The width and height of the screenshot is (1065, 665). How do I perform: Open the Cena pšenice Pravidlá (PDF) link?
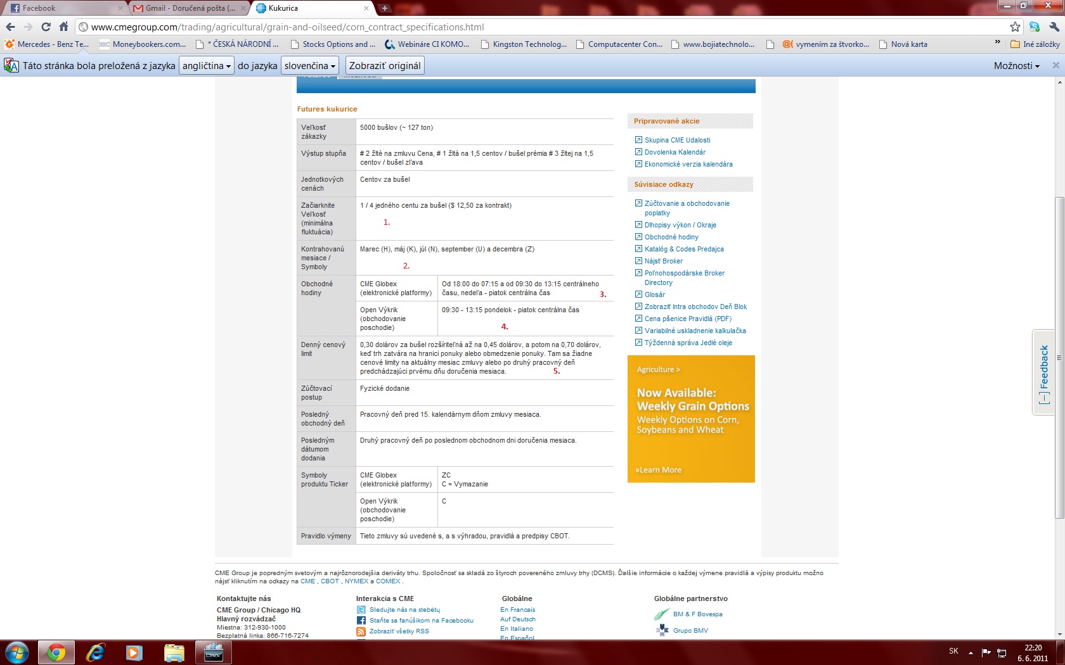click(x=688, y=319)
